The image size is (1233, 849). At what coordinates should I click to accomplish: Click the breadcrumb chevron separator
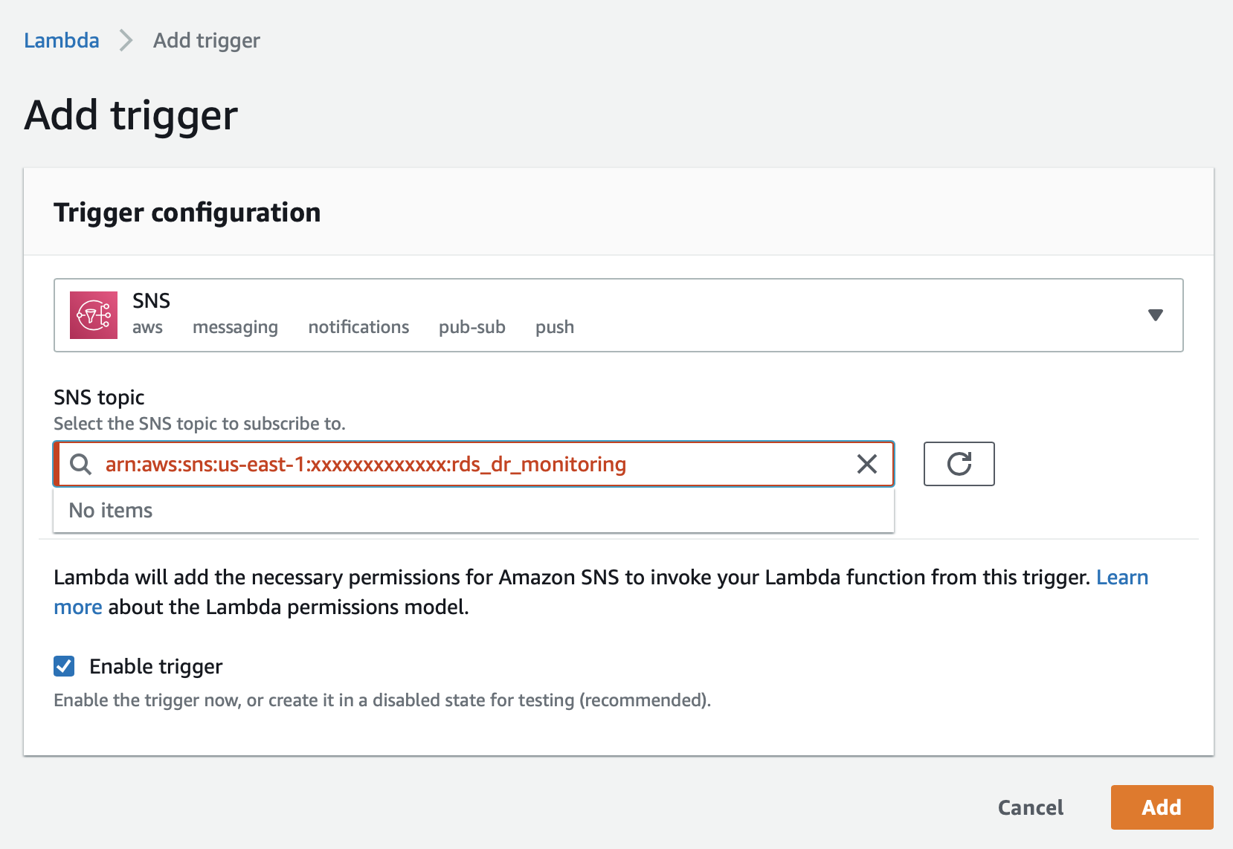click(x=126, y=40)
